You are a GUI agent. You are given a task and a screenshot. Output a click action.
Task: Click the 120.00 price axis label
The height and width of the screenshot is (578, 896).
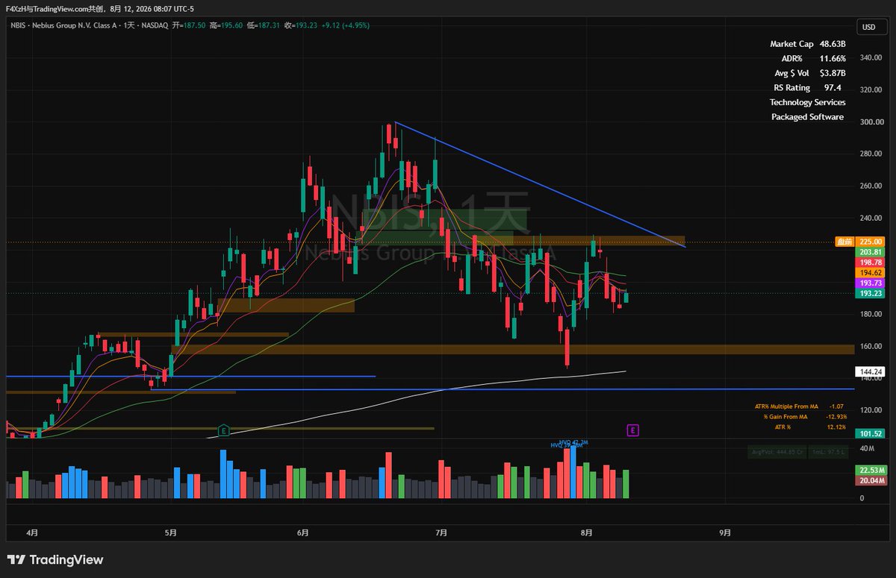[872, 410]
